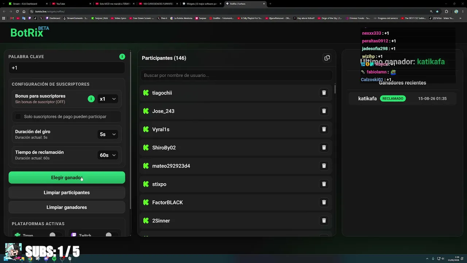
Task: Reload the page in the browser
Action: pos(18,11)
